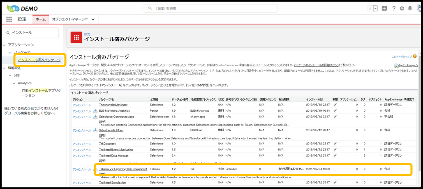Select インストール済みパッケージ in the sidebar
Viewport: 423px width, 189px height.
point(39,60)
